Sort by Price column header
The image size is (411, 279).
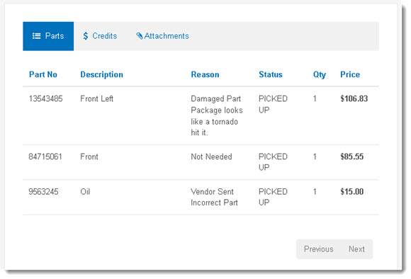click(x=350, y=74)
